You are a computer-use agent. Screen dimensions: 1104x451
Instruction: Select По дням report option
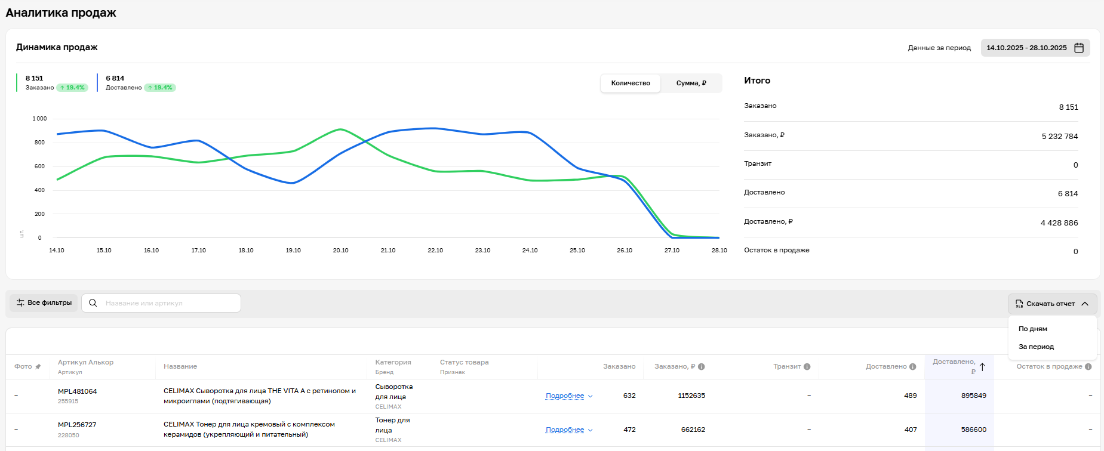click(1033, 329)
